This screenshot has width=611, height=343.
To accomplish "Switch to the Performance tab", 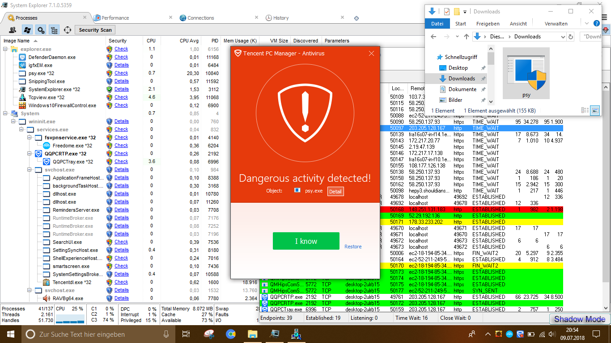I will point(115,18).
